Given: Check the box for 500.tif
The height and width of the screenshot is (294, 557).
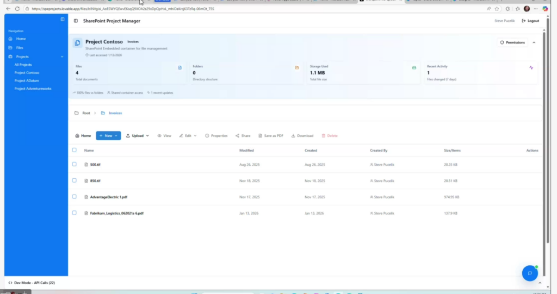Looking at the screenshot, I should [x=75, y=164].
